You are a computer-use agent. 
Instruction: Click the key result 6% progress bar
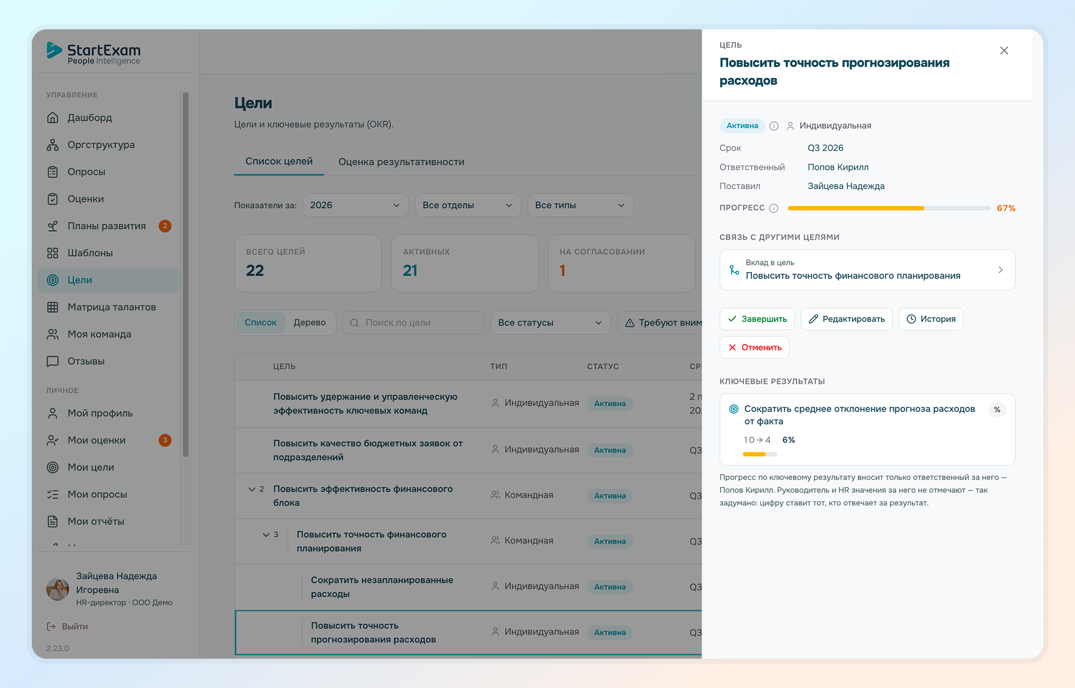[x=760, y=455]
